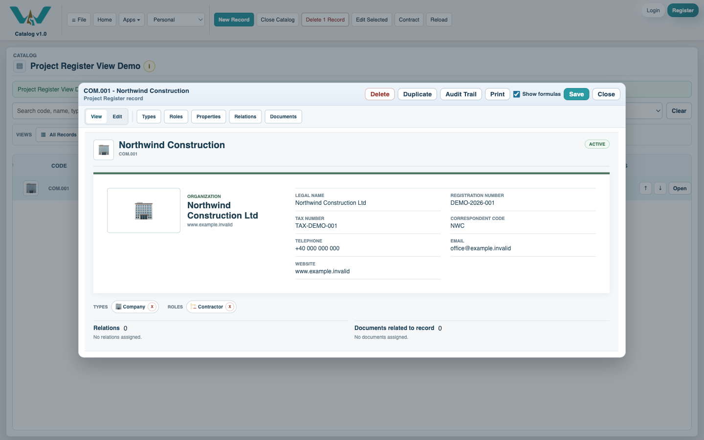This screenshot has width=704, height=440.
Task: Click in the search code, name field
Action: click(46, 111)
